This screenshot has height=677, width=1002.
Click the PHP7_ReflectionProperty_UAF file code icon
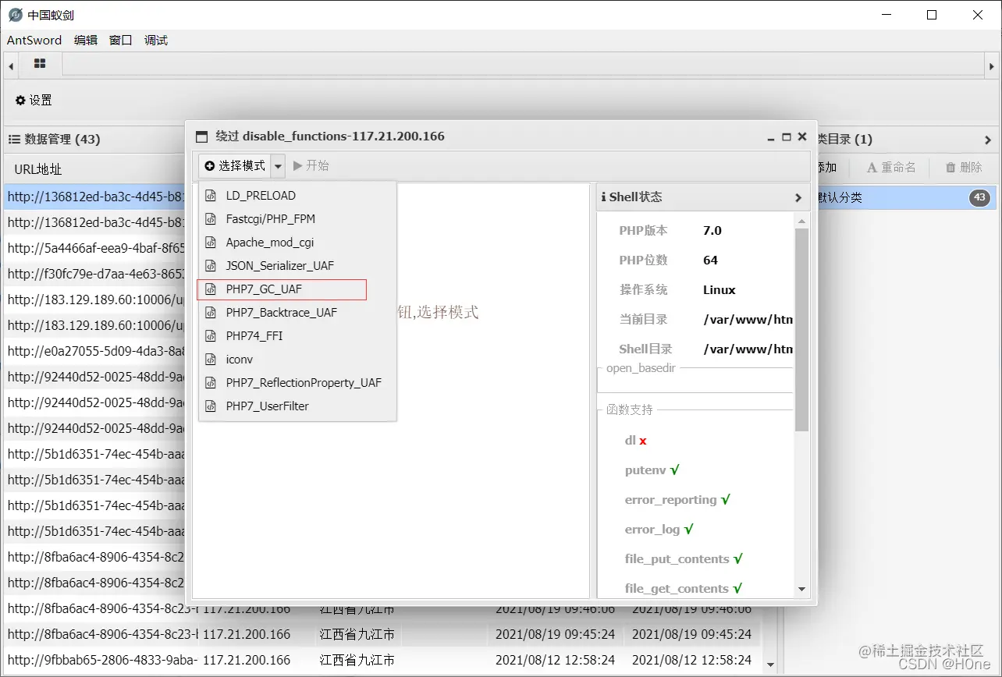[x=210, y=383]
